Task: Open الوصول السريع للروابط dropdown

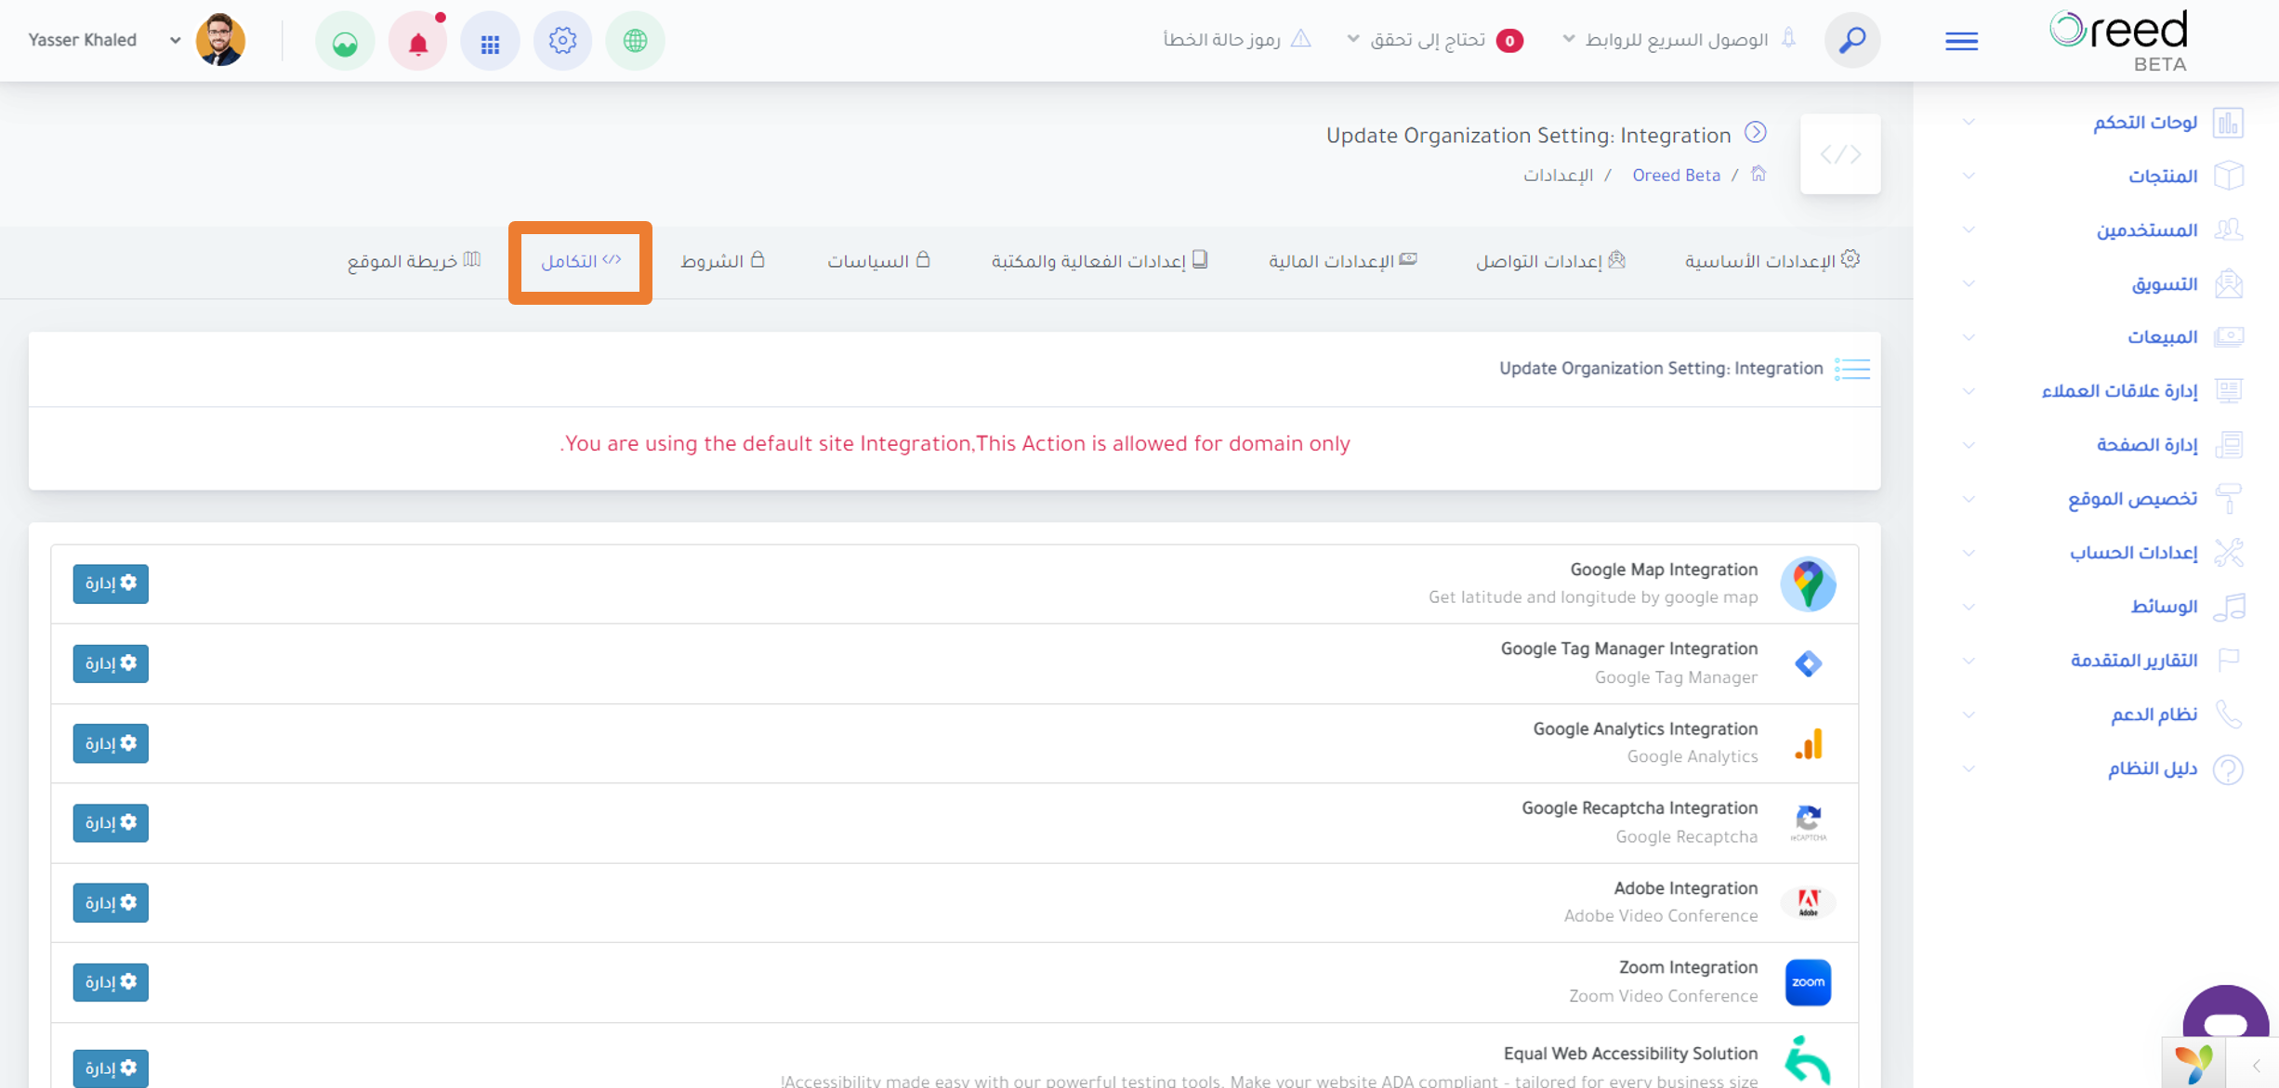Action: point(1679,40)
